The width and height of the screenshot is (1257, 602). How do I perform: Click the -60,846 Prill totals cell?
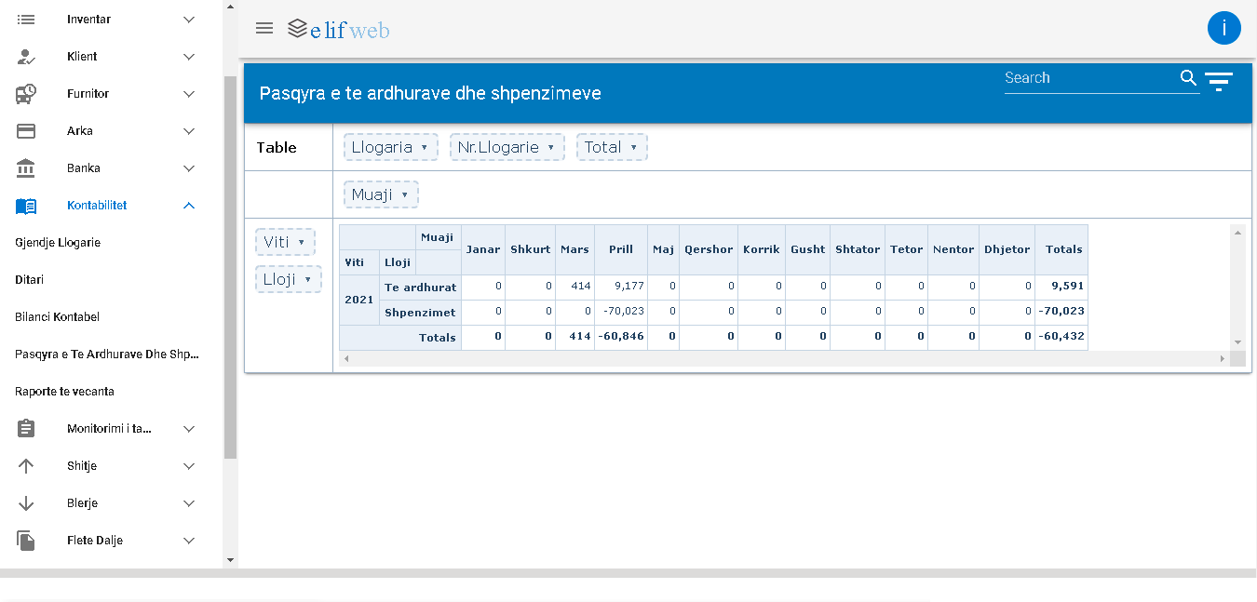click(x=621, y=337)
